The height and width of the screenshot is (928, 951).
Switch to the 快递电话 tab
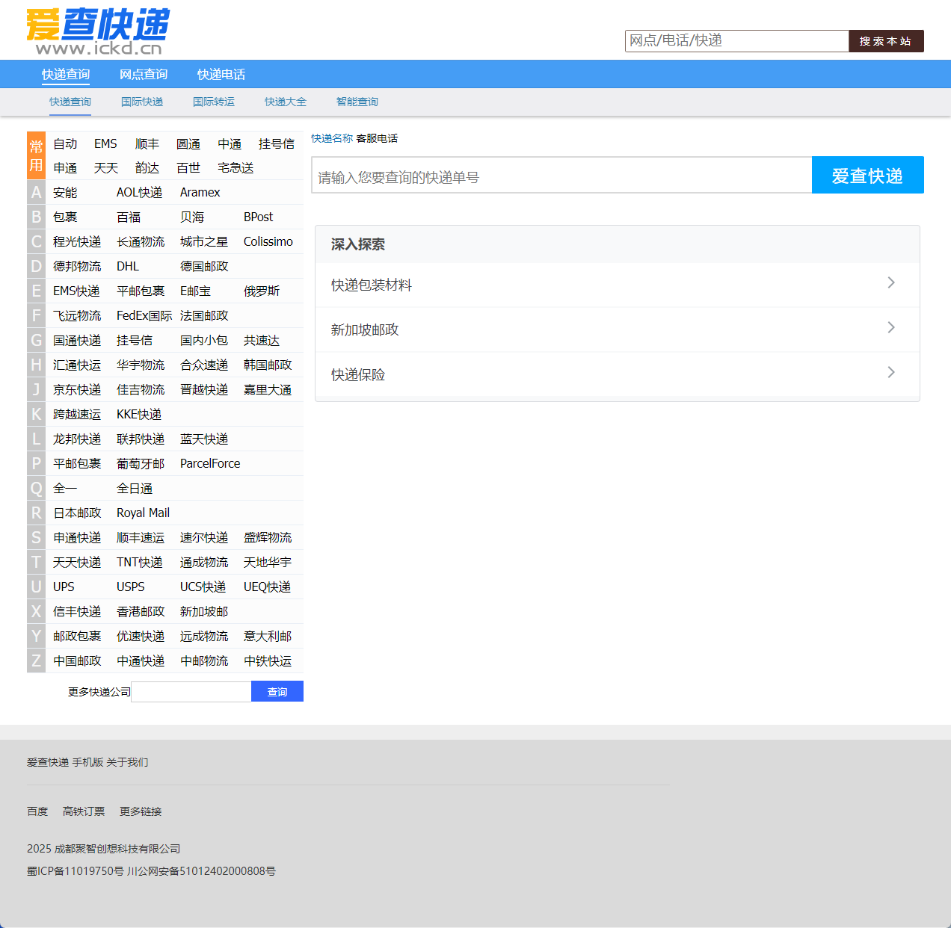click(220, 74)
